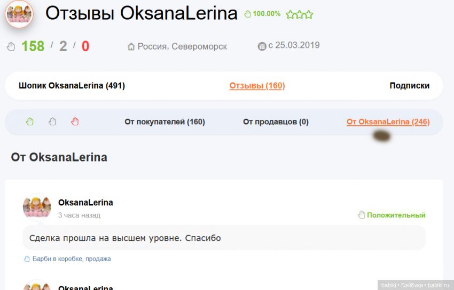Open the Подписки tab
Viewport: 454px width, 290px height.
pos(409,85)
